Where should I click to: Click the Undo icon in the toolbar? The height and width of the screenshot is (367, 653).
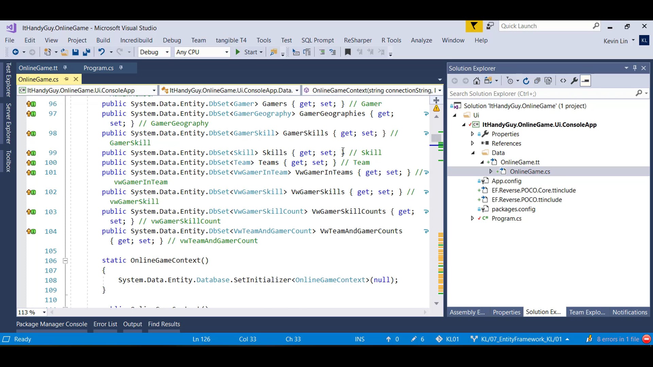[101, 52]
